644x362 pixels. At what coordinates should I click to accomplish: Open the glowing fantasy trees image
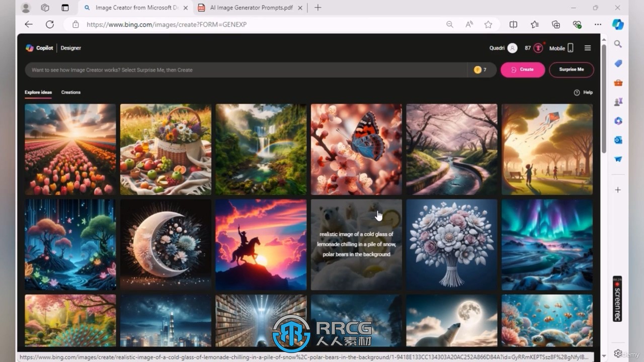(70, 245)
